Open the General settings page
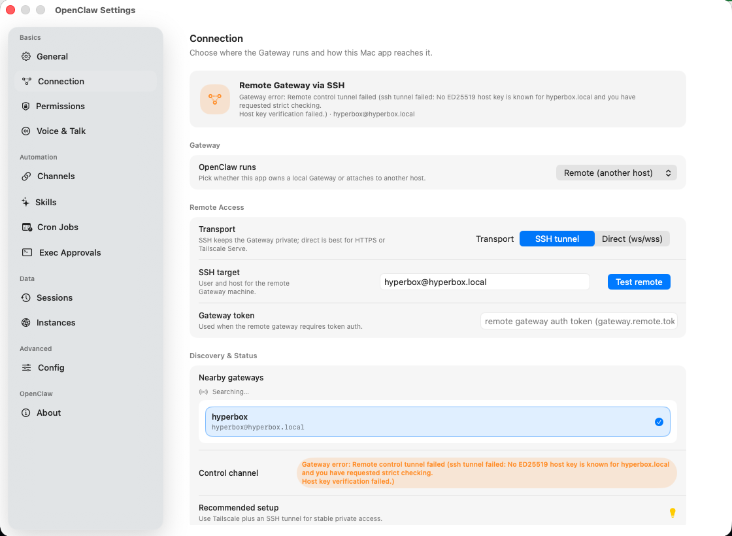Image resolution: width=732 pixels, height=536 pixels. click(x=86, y=56)
